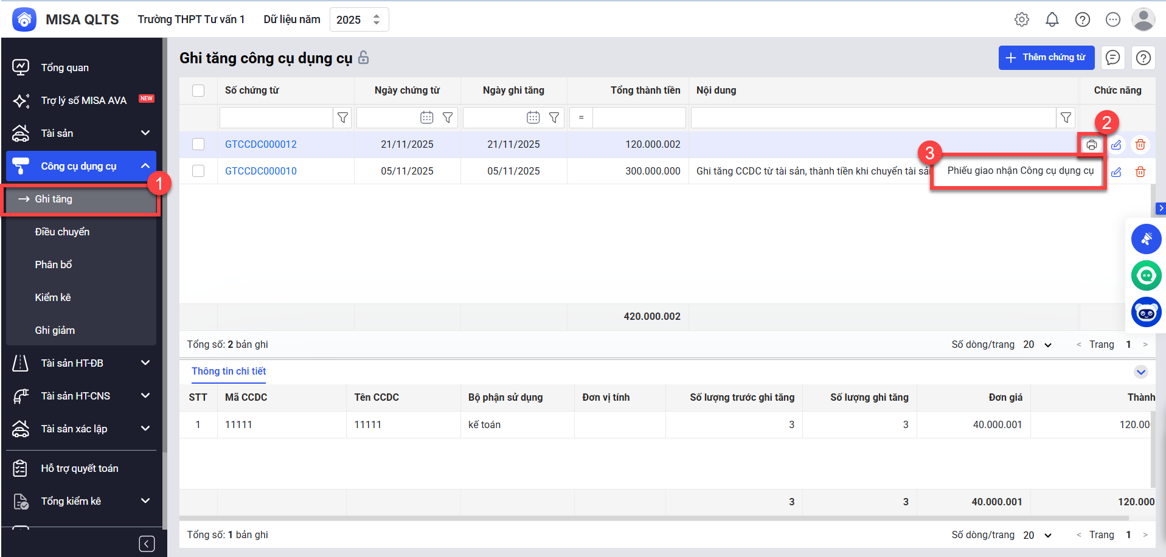
Task: Collapse the left sidebar with bottom arrow icon
Action: pyautogui.click(x=147, y=544)
